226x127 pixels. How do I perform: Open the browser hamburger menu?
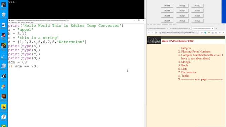click(224, 33)
